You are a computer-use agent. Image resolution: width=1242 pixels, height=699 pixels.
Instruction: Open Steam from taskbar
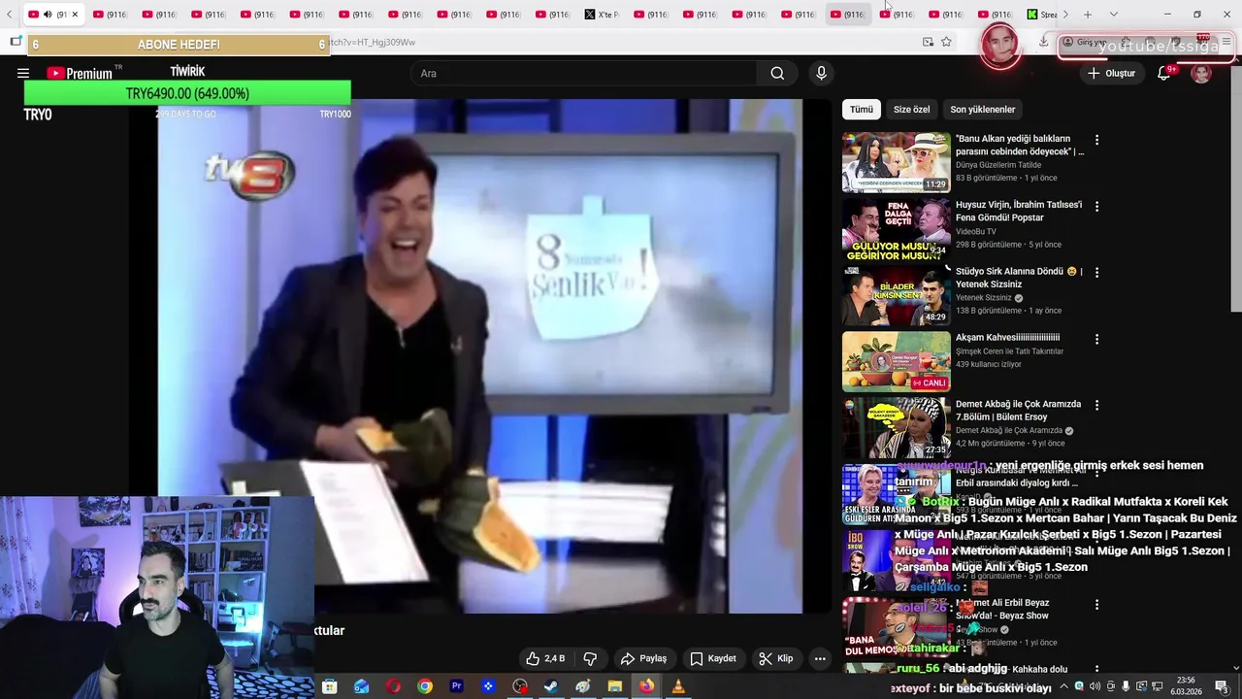point(551,686)
